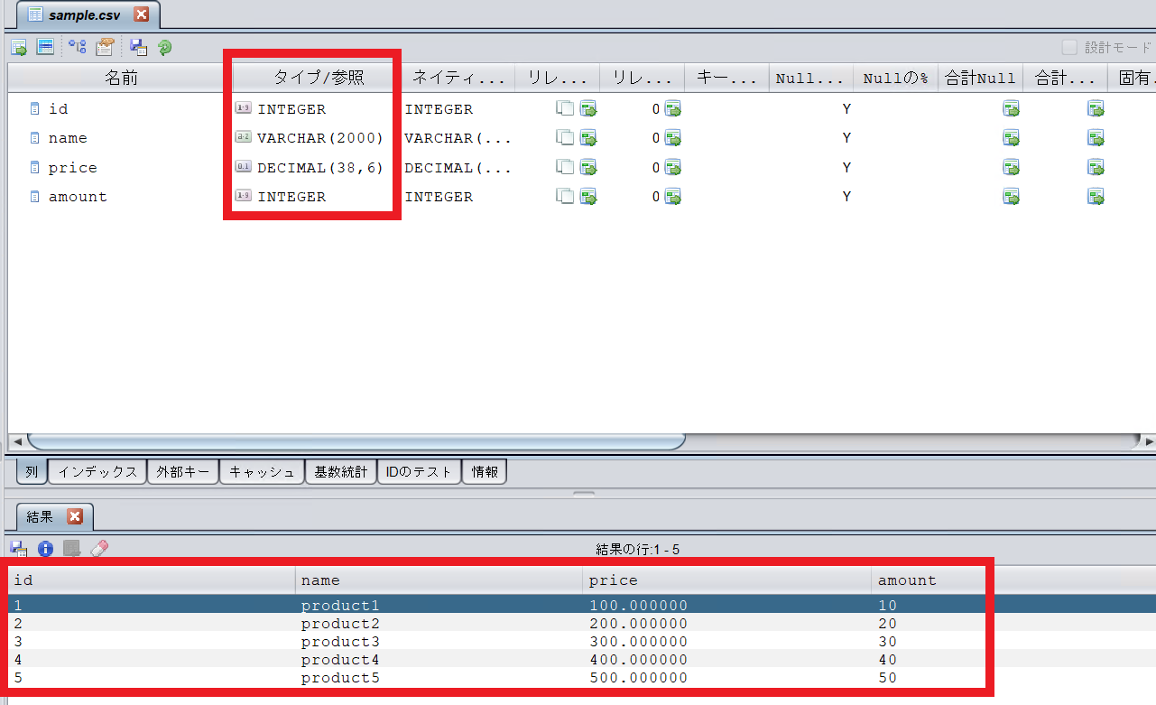
Task: Close the 結果 tab
Action: (x=75, y=516)
